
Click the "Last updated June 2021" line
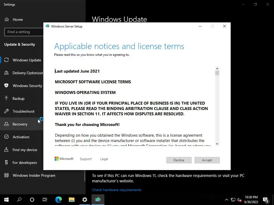pos(77,71)
